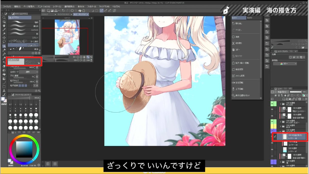This screenshot has width=309, height=174.
Task: Select the Gradient tool
Action: coord(4,79)
